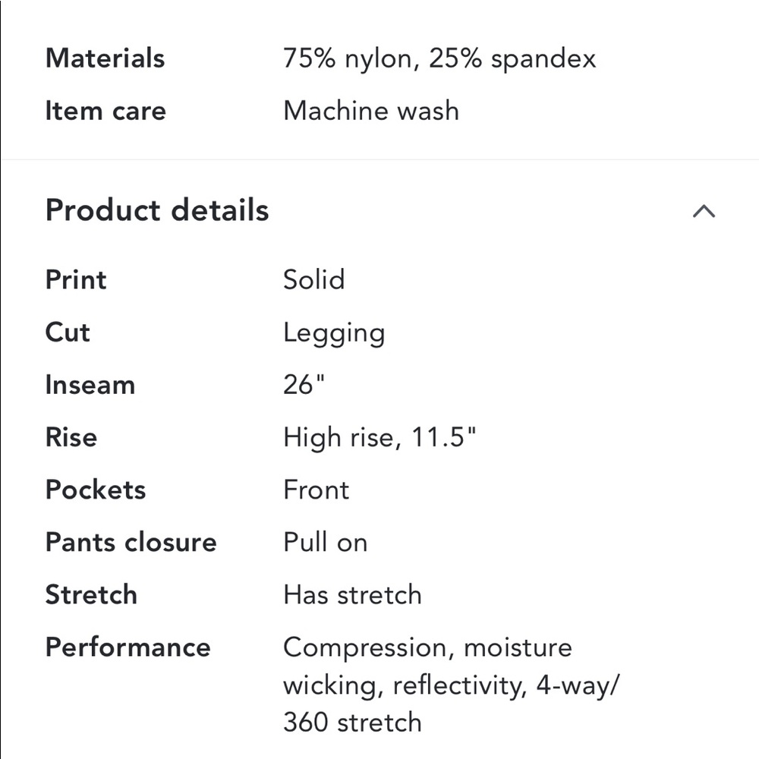
Task: Collapse the Product details section chevron
Action: point(704,212)
